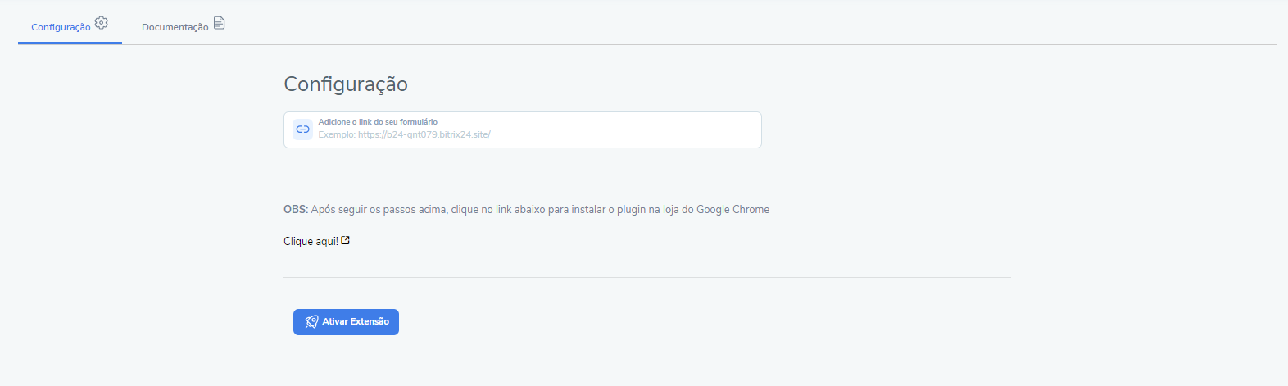
Task: Click the gear icon beside Configuração
Action: tap(102, 23)
